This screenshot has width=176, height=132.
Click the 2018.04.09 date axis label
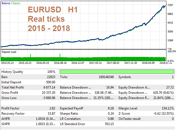(148, 63)
